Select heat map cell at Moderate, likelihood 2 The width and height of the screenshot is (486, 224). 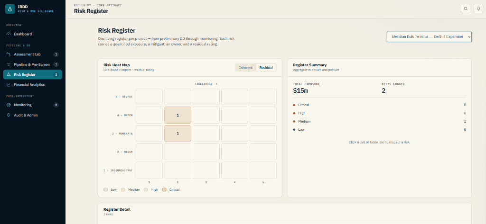pos(178,134)
